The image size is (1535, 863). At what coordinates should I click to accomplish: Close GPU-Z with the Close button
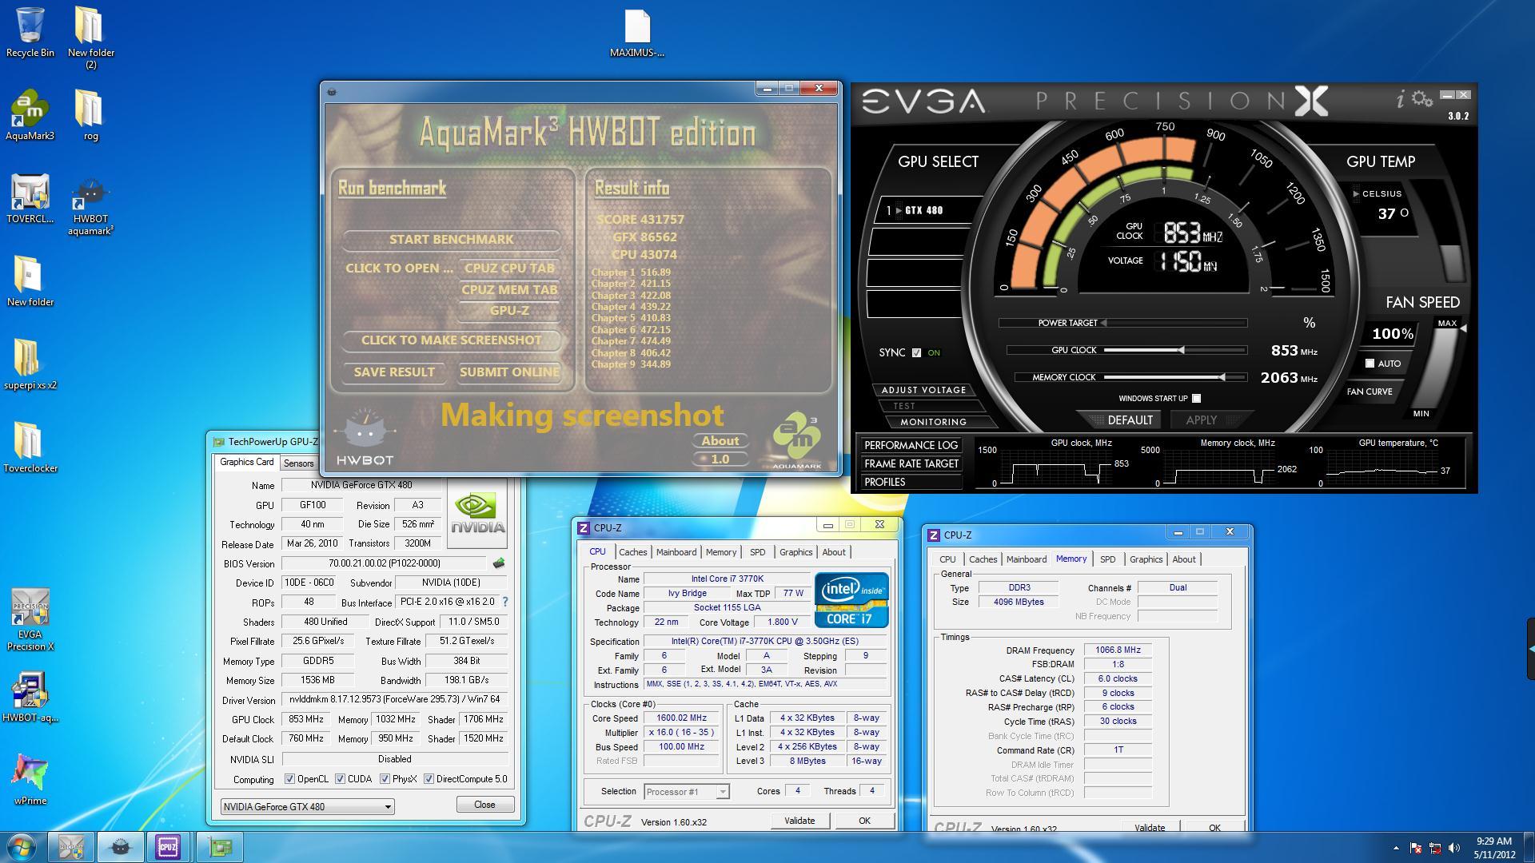484,805
